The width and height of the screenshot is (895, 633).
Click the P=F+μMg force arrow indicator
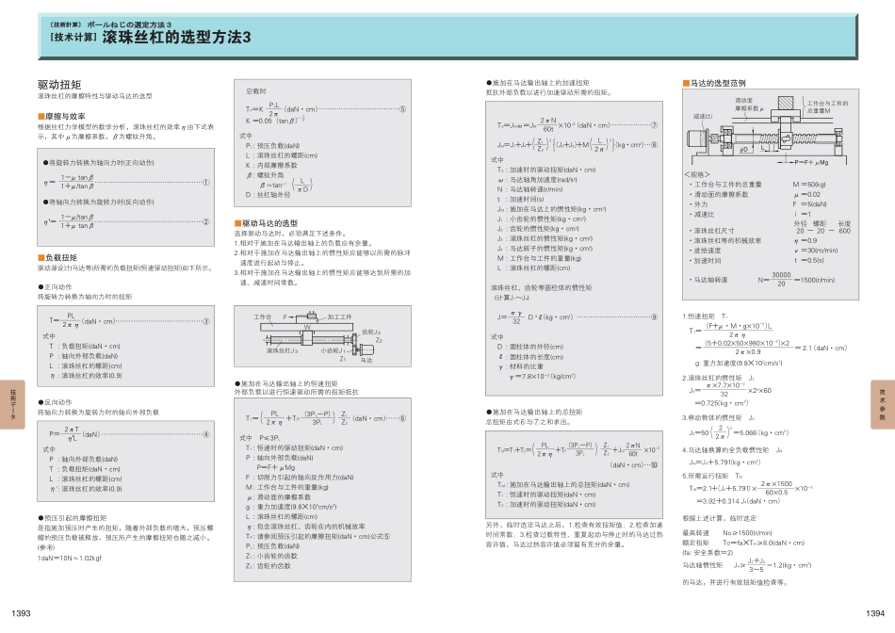[786, 162]
